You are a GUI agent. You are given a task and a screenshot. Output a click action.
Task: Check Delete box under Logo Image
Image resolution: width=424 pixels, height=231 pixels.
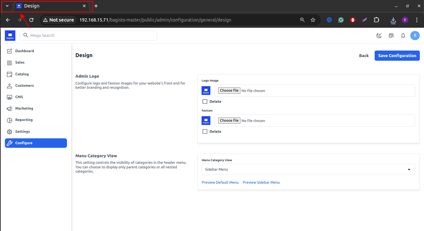[x=205, y=101]
